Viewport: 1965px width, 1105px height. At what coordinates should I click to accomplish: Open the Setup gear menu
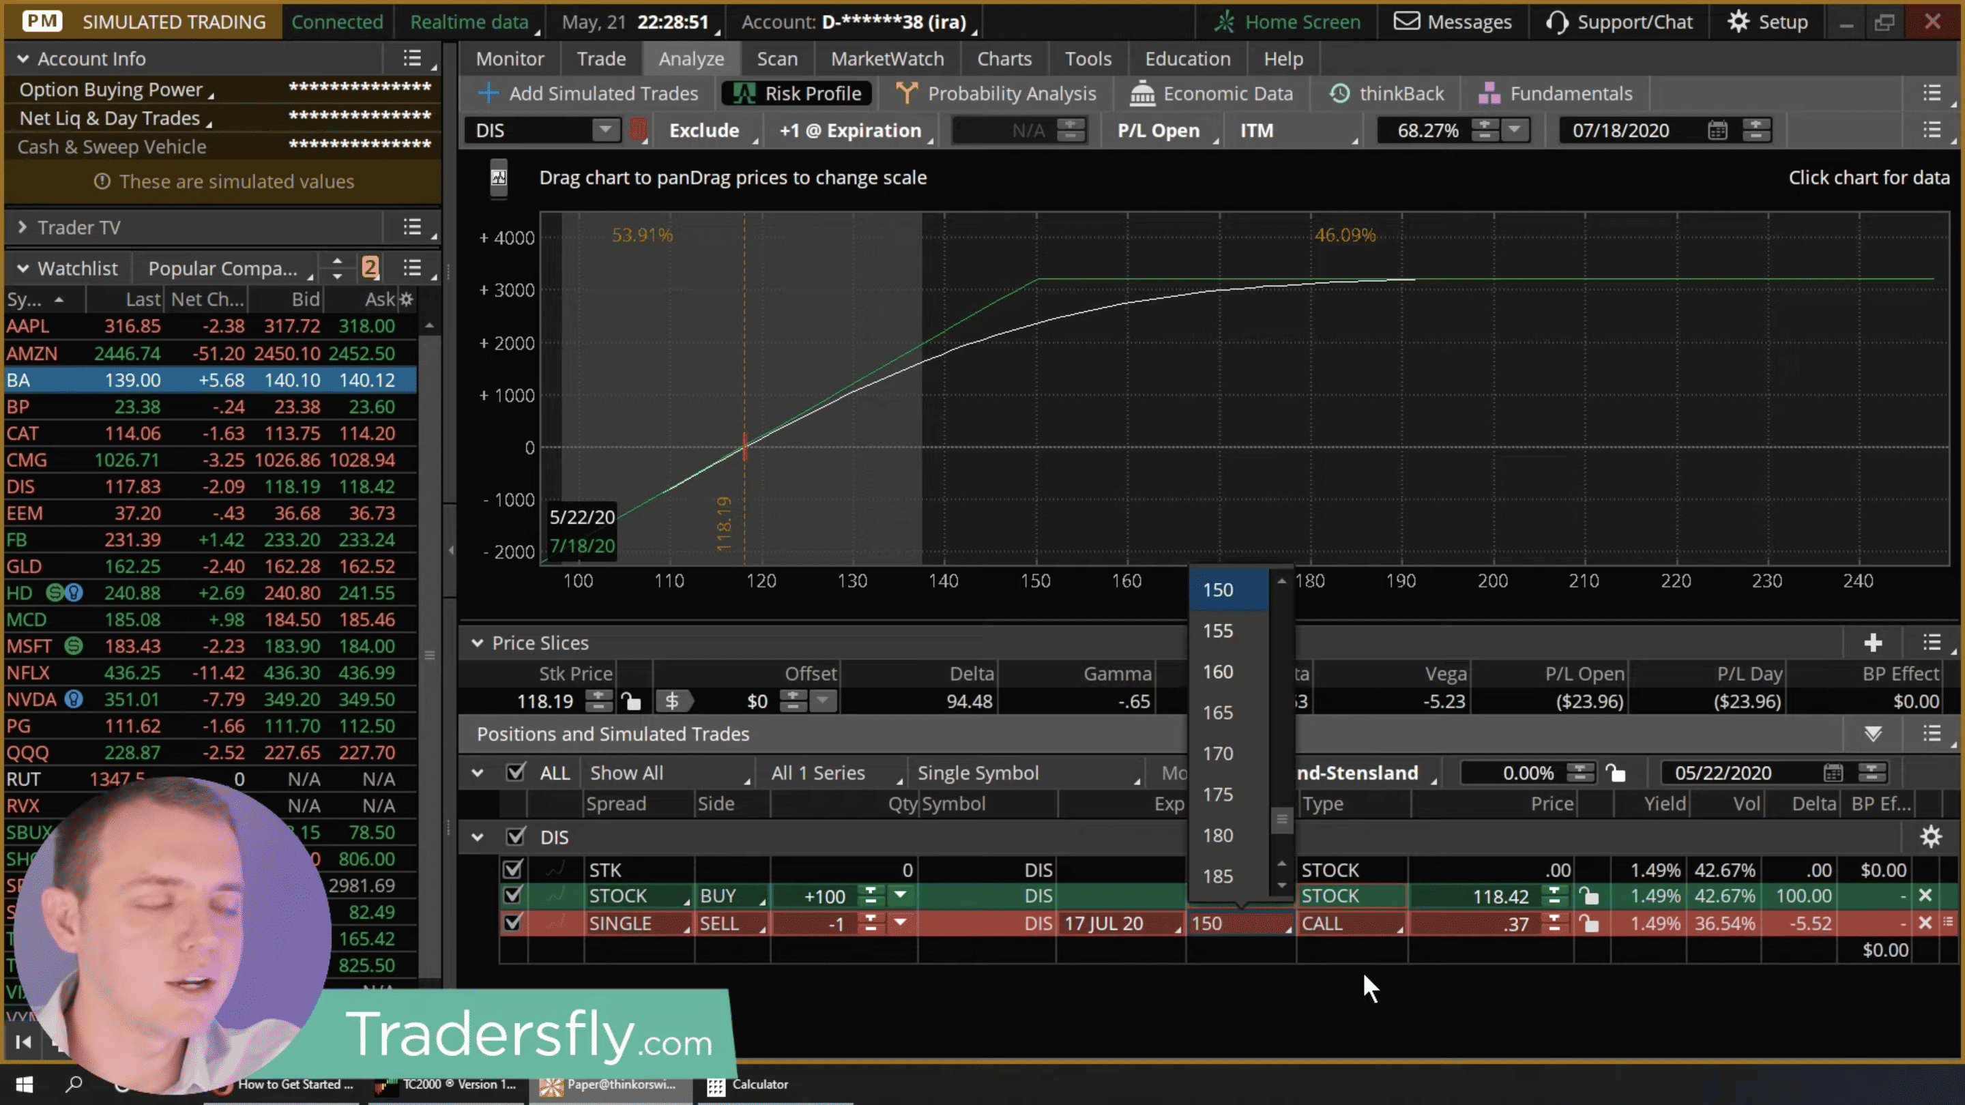pyautogui.click(x=1767, y=22)
